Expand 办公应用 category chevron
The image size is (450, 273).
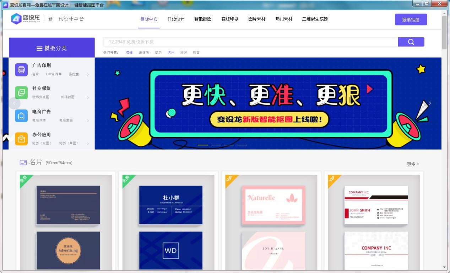pos(88,144)
